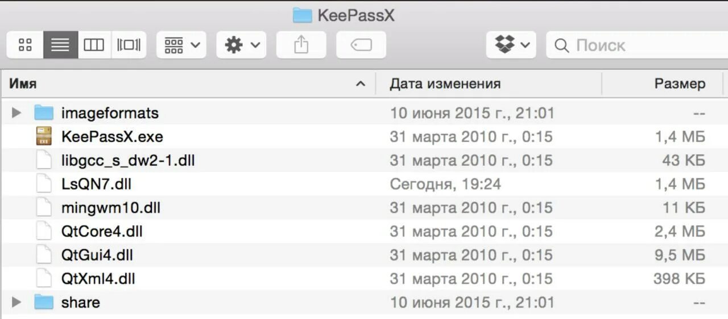Switch to icon view mode
Screen dimensions: 728x319
25,45
